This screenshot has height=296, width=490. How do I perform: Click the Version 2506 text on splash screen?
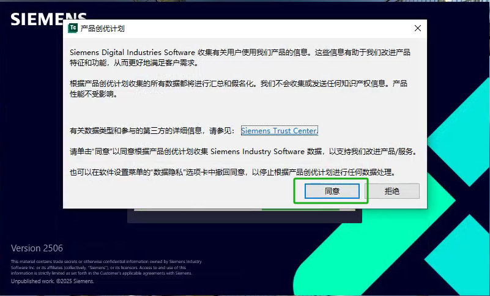37,248
